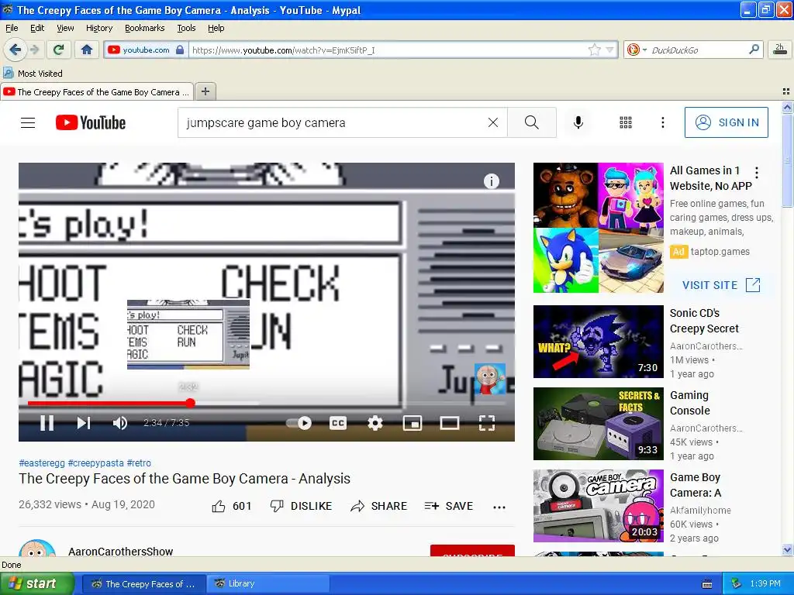Click the channel watermark in video corner
Image resolution: width=794 pixels, height=595 pixels.
(490, 378)
